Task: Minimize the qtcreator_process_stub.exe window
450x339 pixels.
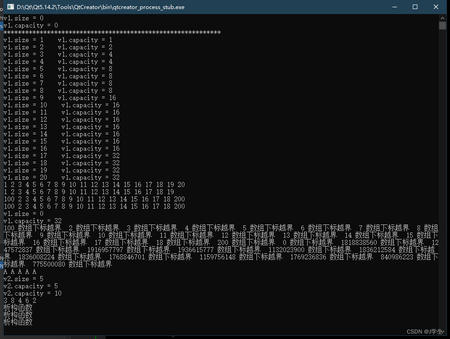Action: click(x=395, y=7)
